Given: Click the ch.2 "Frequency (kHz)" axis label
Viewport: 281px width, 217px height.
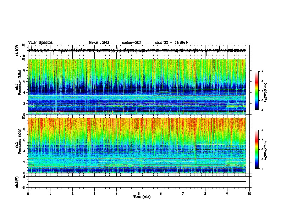Looking at the screenshot, I should coord(20,141).
